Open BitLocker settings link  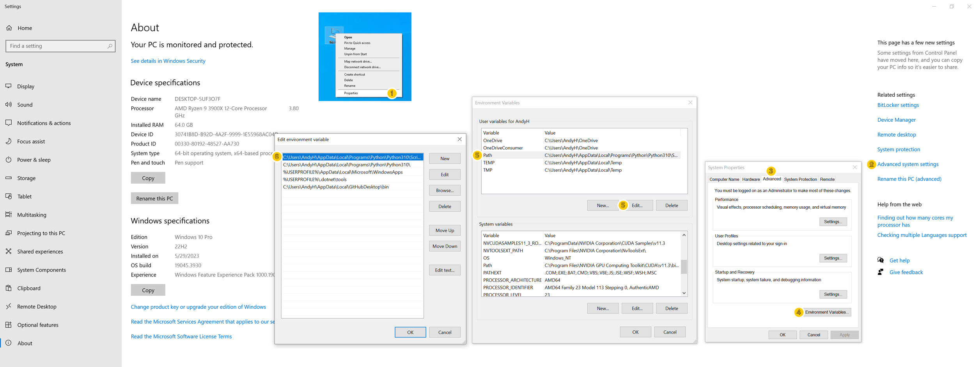tap(898, 105)
